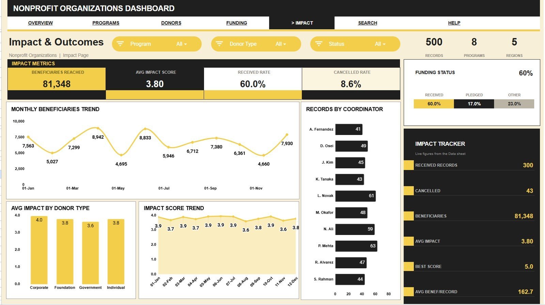The width and height of the screenshot is (545, 305).
Task: Select the Cancelled Rate card
Action: [x=351, y=79]
